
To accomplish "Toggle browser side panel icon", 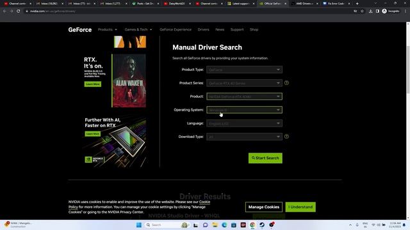I will click(x=377, y=11).
